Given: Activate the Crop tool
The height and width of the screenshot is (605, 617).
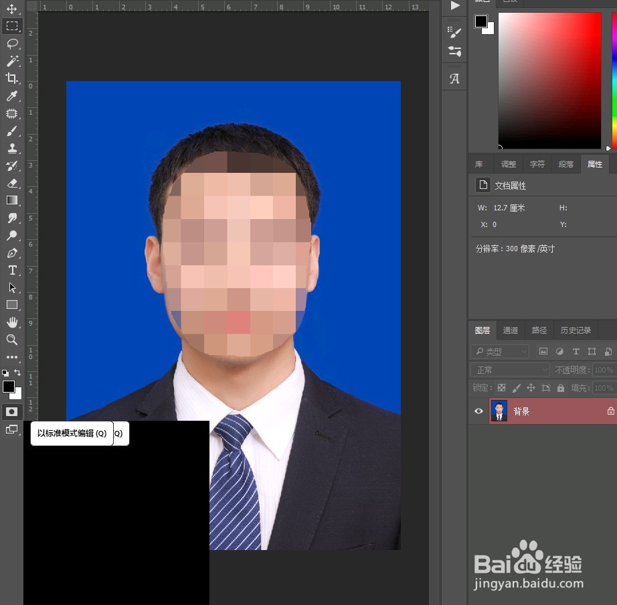Looking at the screenshot, I should 12,78.
